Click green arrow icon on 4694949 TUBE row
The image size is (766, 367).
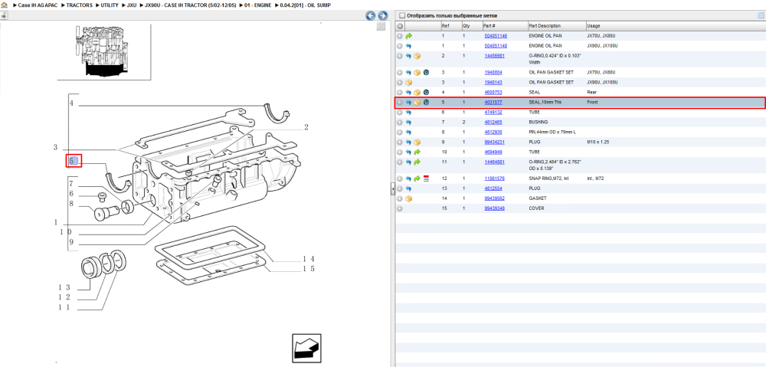[417, 152]
